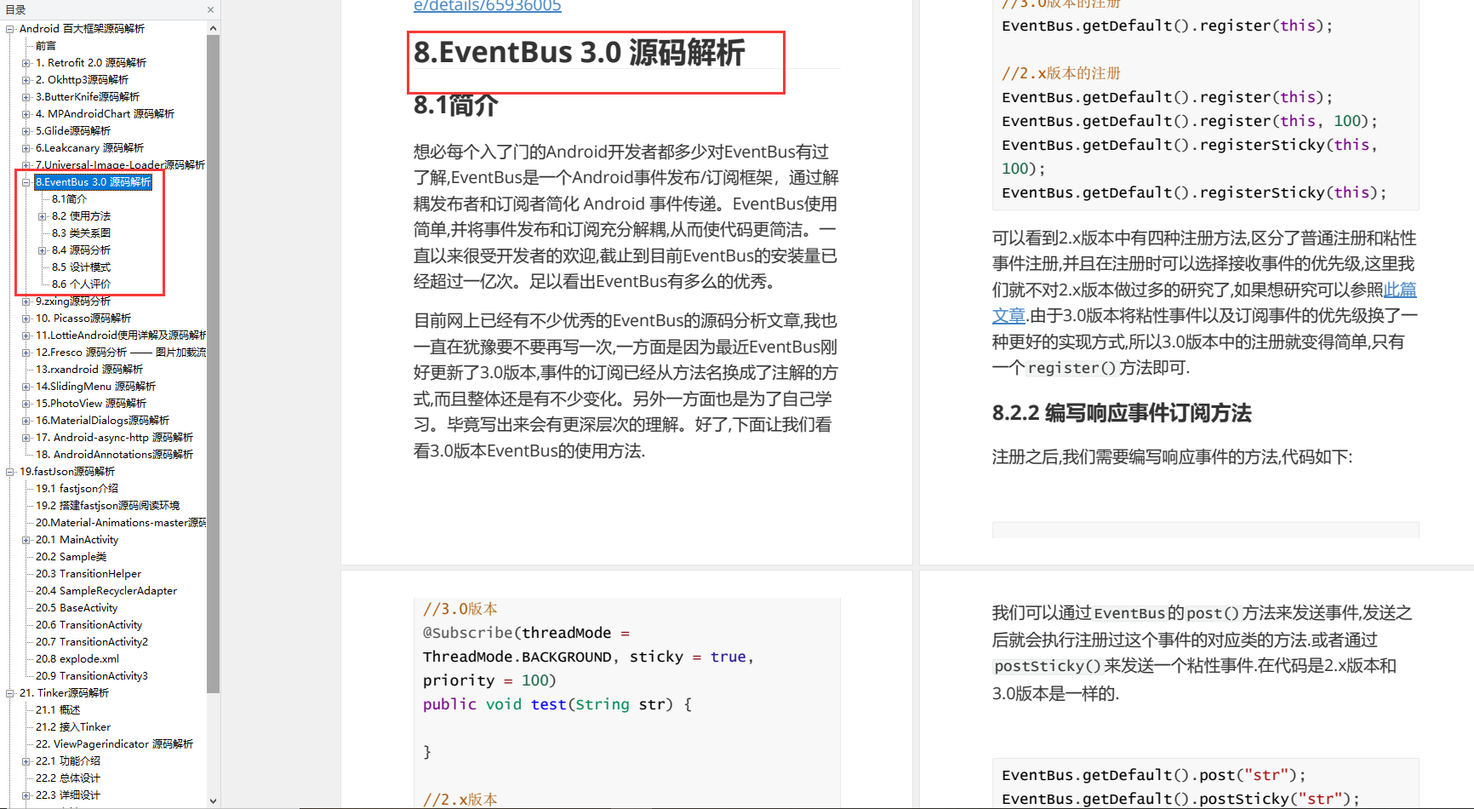Open bookmark 9.zxing源码分析
Viewport: 1474px width, 809px height.
(73, 301)
